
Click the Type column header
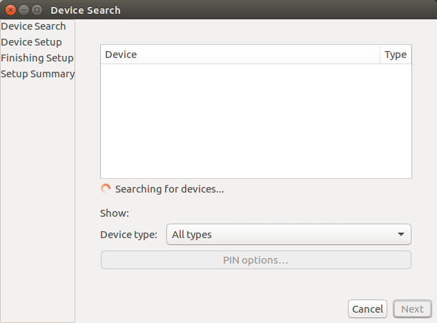(396, 55)
